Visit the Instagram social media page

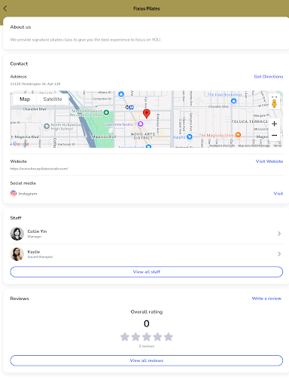tap(278, 194)
